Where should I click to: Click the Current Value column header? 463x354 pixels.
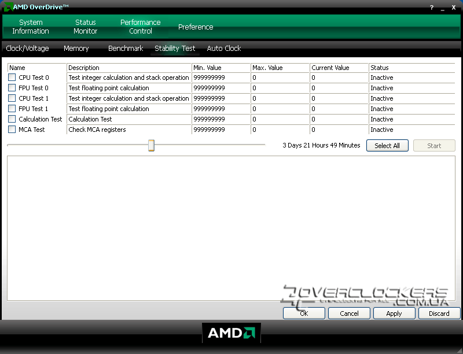click(339, 68)
